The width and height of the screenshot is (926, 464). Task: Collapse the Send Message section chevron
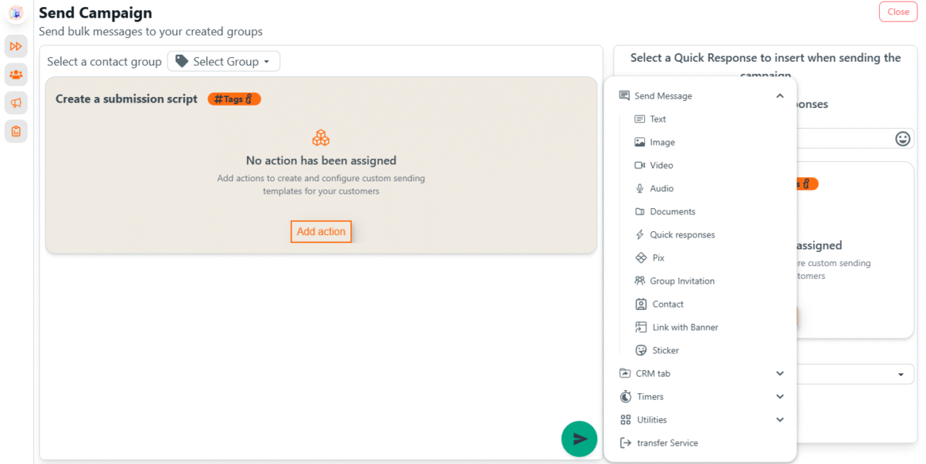point(779,96)
